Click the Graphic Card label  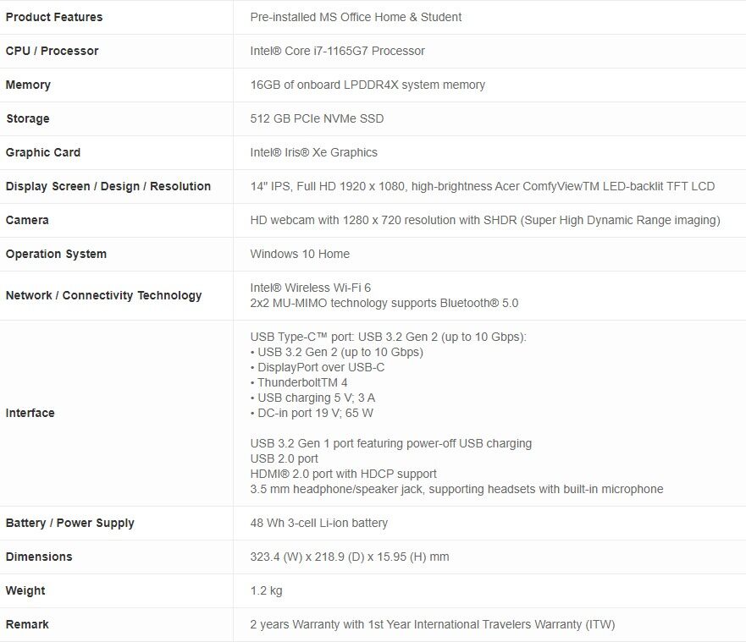pos(43,152)
